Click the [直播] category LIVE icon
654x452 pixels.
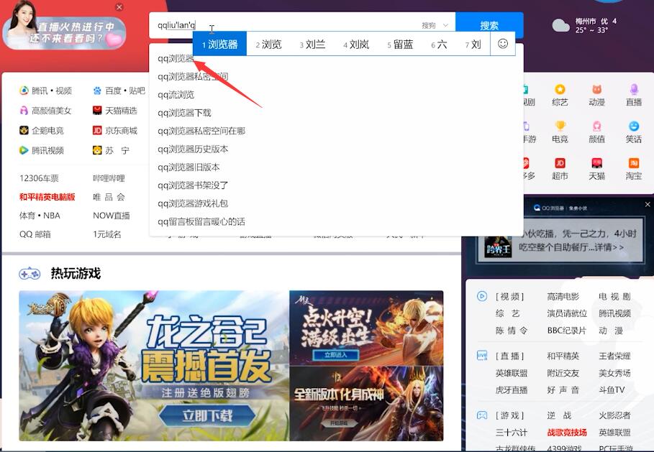point(482,356)
